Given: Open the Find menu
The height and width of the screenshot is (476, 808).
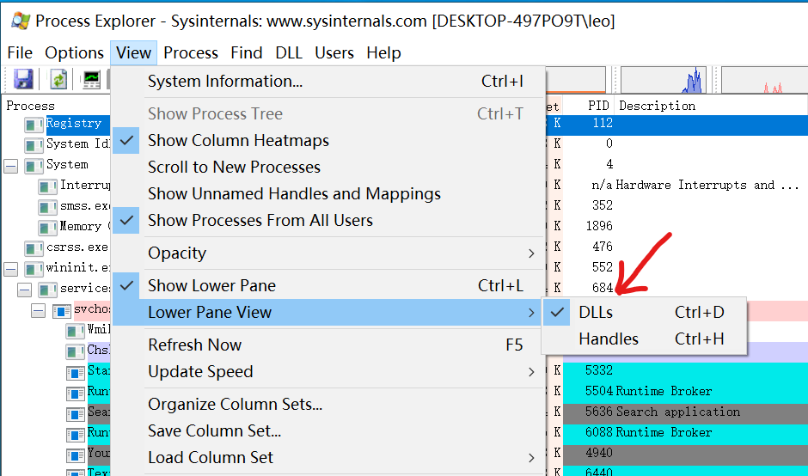Looking at the screenshot, I should pos(247,52).
